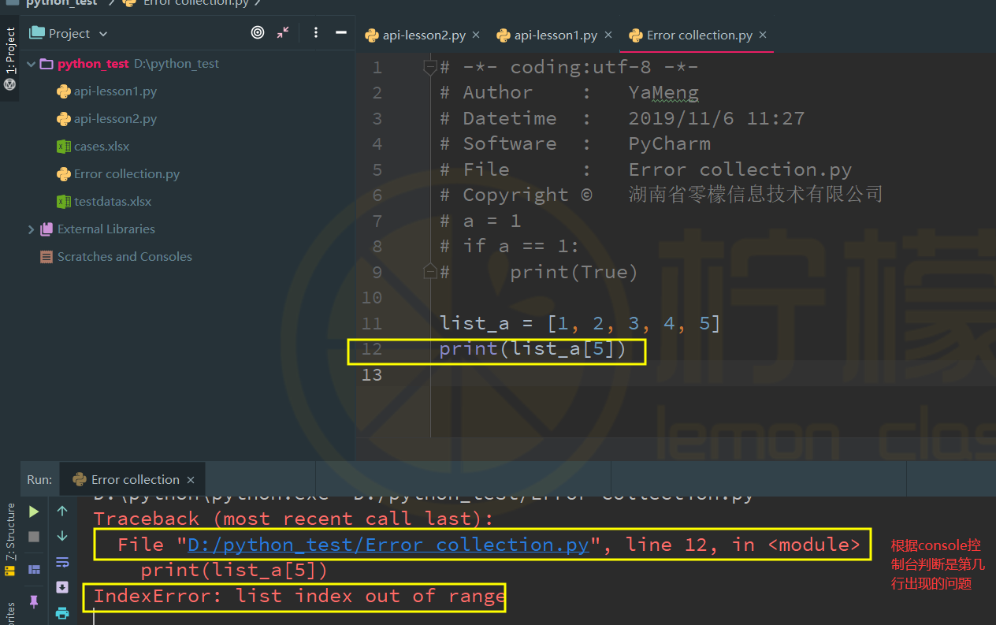Collapse all in Project panel
This screenshot has height=625, width=996.
283,33
